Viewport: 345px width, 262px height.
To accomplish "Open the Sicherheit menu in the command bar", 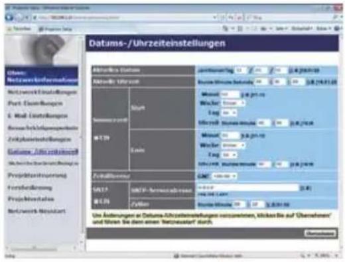I will click(x=302, y=29).
